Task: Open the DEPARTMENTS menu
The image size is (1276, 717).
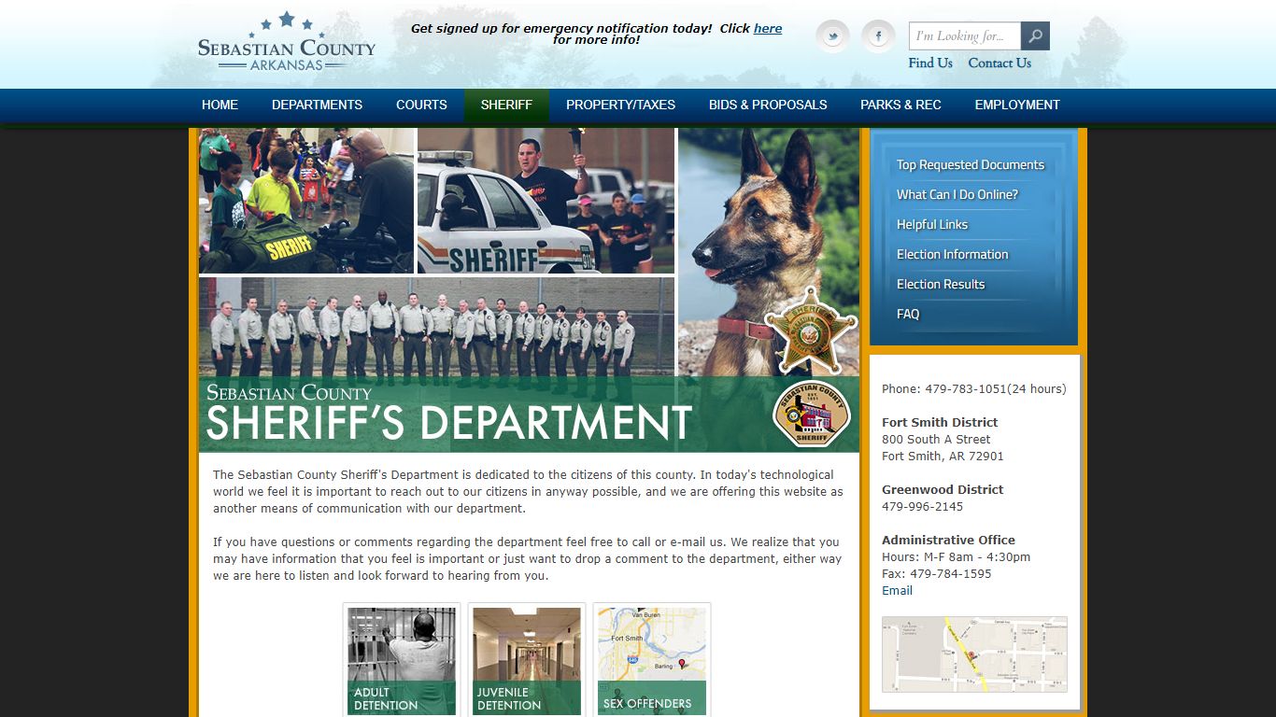Action: coord(317,105)
